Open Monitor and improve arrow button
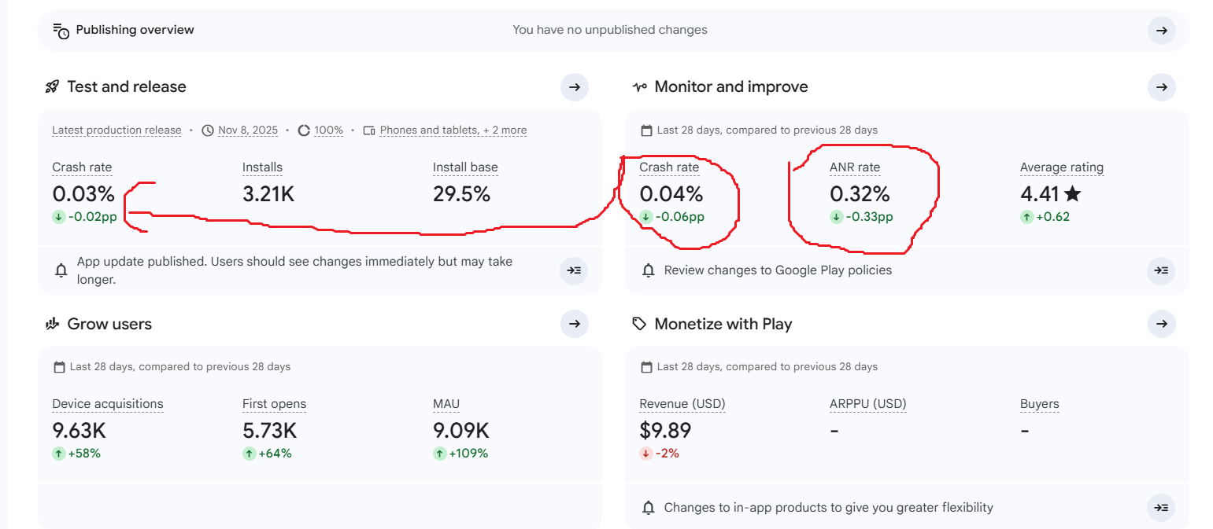This screenshot has height=529, width=1213. click(x=1161, y=87)
